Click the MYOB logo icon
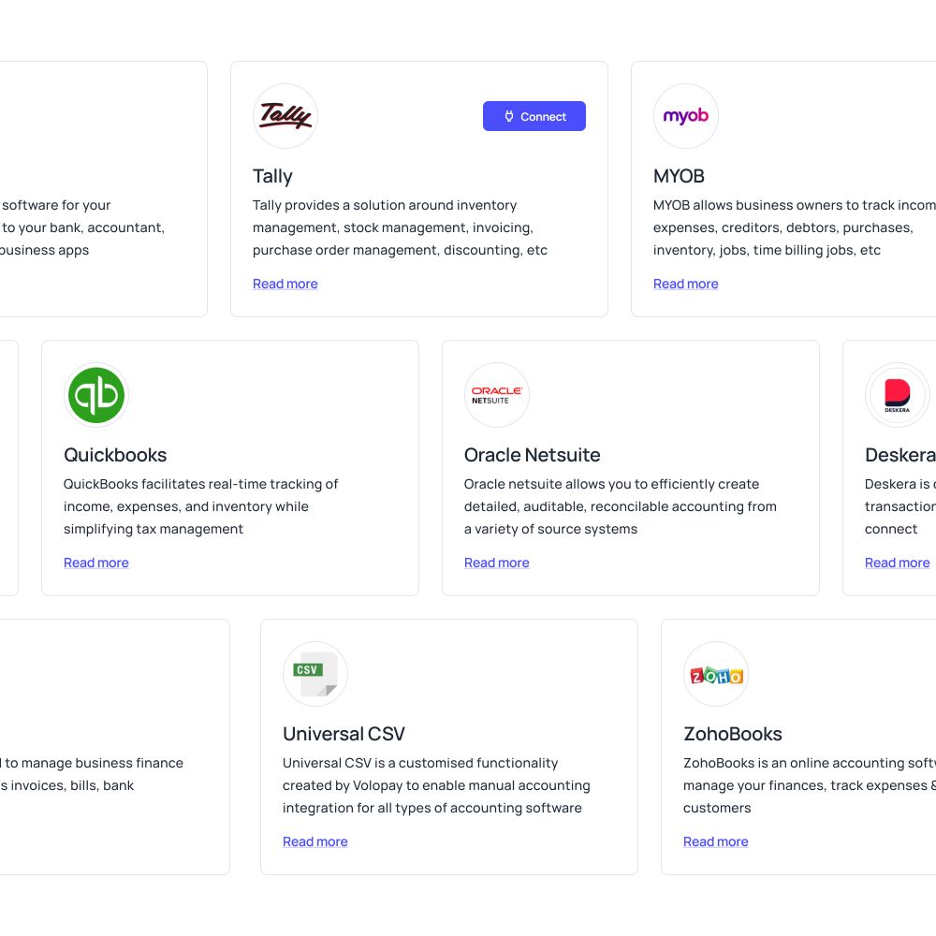The height and width of the screenshot is (936, 936). tap(686, 116)
